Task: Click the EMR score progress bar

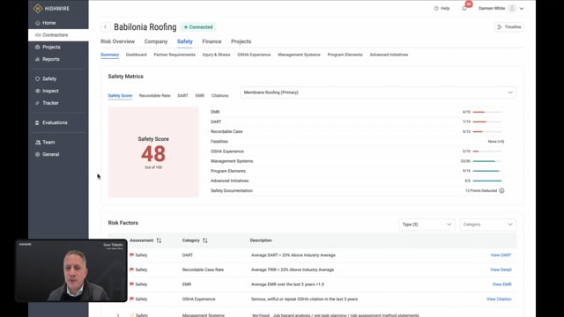Action: [487, 112]
